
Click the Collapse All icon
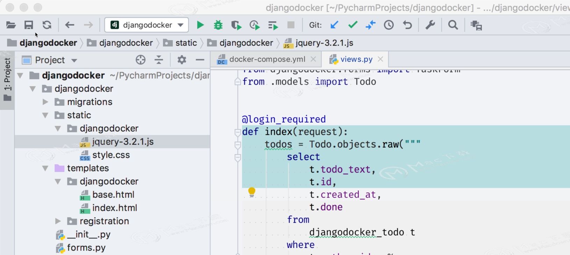point(159,60)
